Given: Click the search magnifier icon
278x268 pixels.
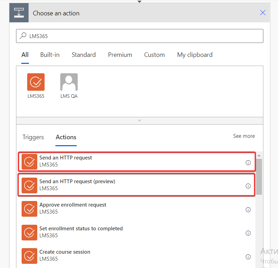Looking at the screenshot, I should 23,36.
